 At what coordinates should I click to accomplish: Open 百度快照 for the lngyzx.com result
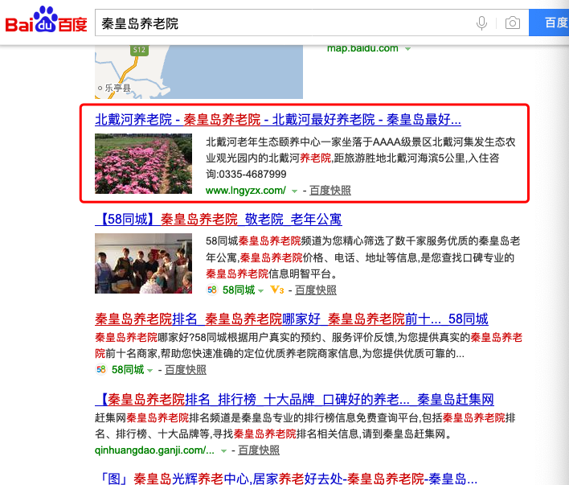[330, 190]
